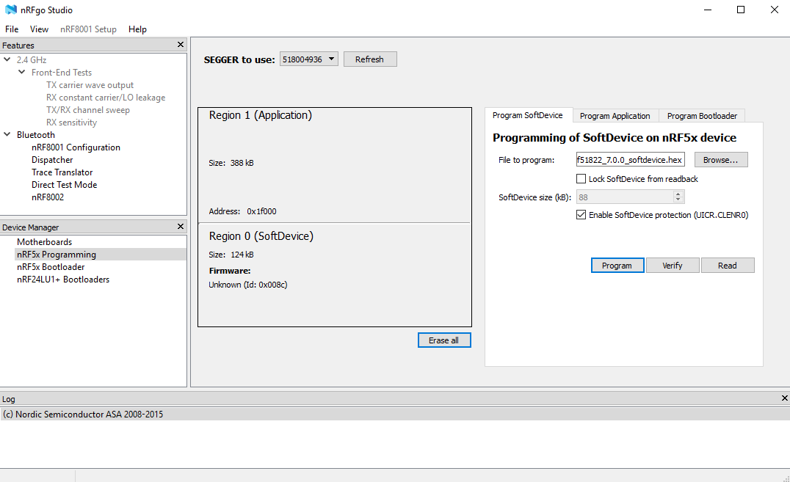790x482 pixels.
Task: Select nRF24LU1+ Bootloaders item
Action: tap(63, 280)
